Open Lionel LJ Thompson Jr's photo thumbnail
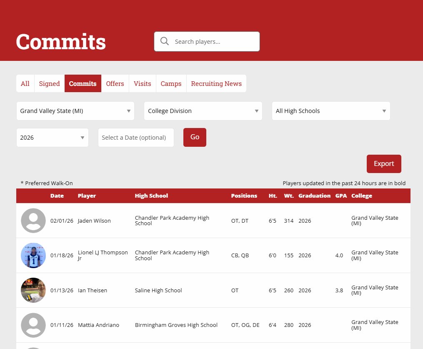423x349 pixels. click(33, 255)
